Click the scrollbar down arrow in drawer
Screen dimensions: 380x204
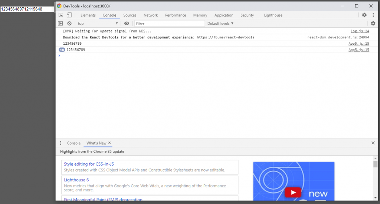click(376, 198)
